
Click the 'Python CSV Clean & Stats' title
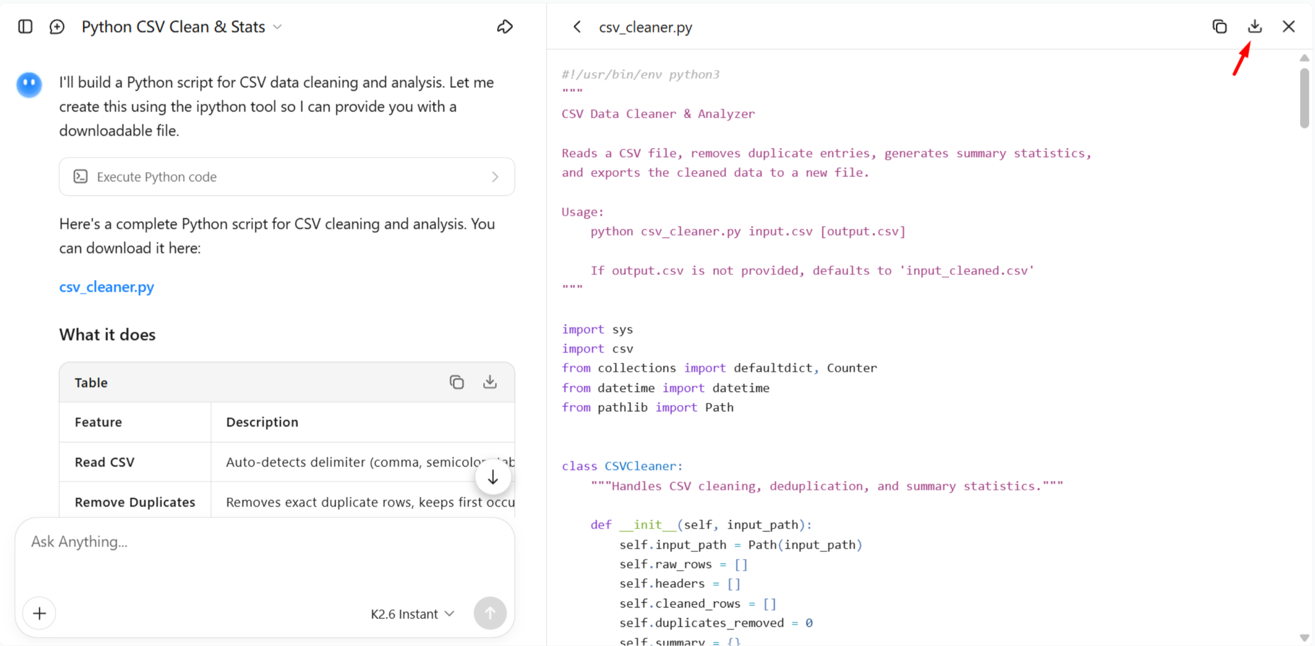tap(173, 27)
